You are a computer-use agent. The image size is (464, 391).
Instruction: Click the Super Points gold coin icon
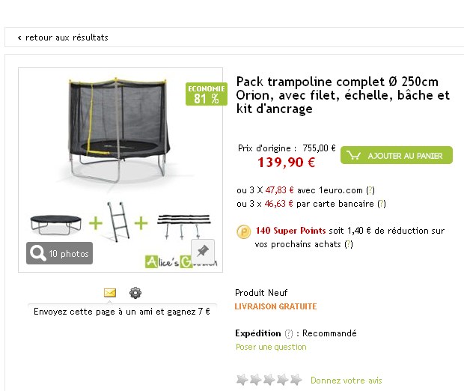point(243,232)
